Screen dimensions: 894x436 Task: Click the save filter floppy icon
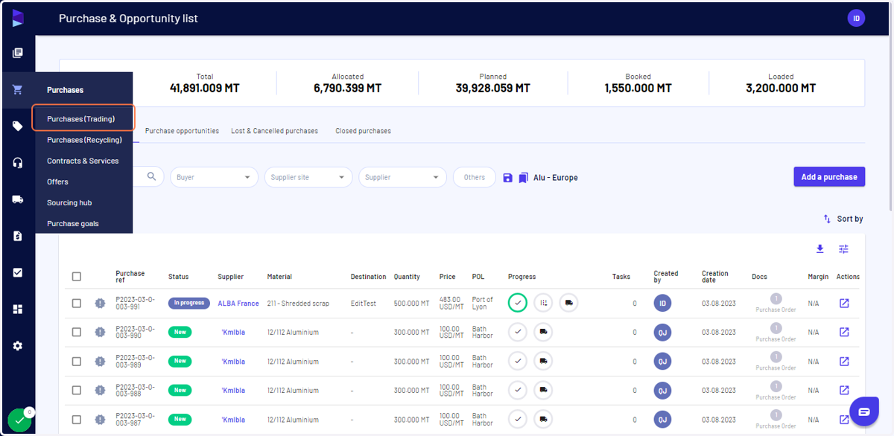508,178
